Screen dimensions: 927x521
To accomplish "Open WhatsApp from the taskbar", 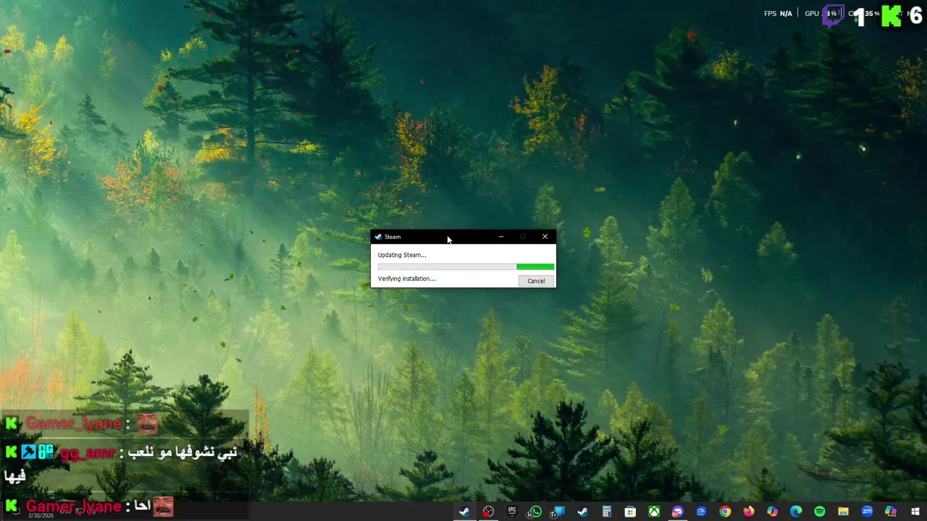I will (x=535, y=512).
